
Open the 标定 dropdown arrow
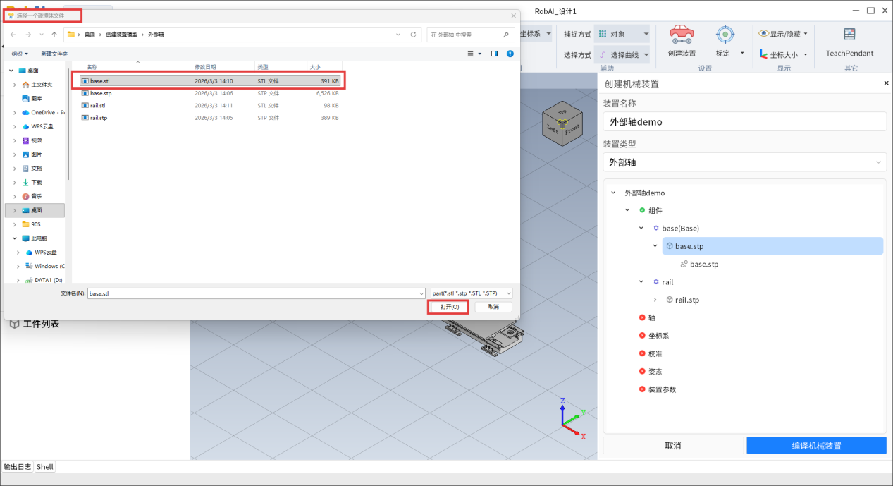pos(742,54)
